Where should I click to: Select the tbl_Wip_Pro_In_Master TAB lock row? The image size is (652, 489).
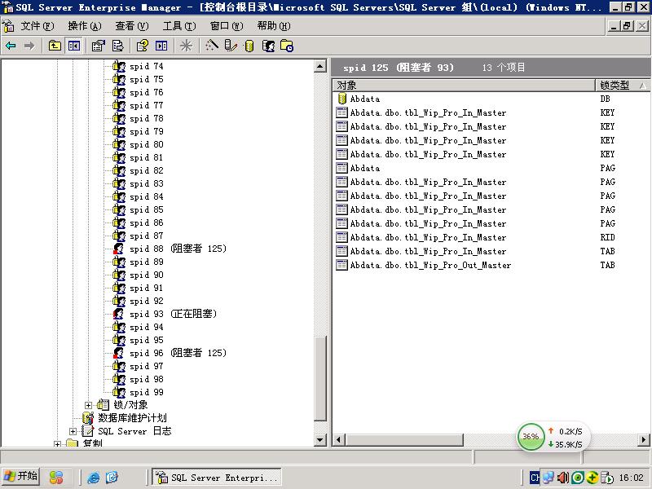pyautogui.click(x=493, y=251)
